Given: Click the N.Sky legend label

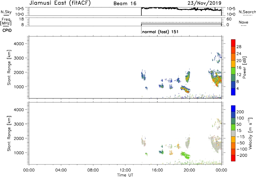Looking at the screenshot, I should point(6,12).
